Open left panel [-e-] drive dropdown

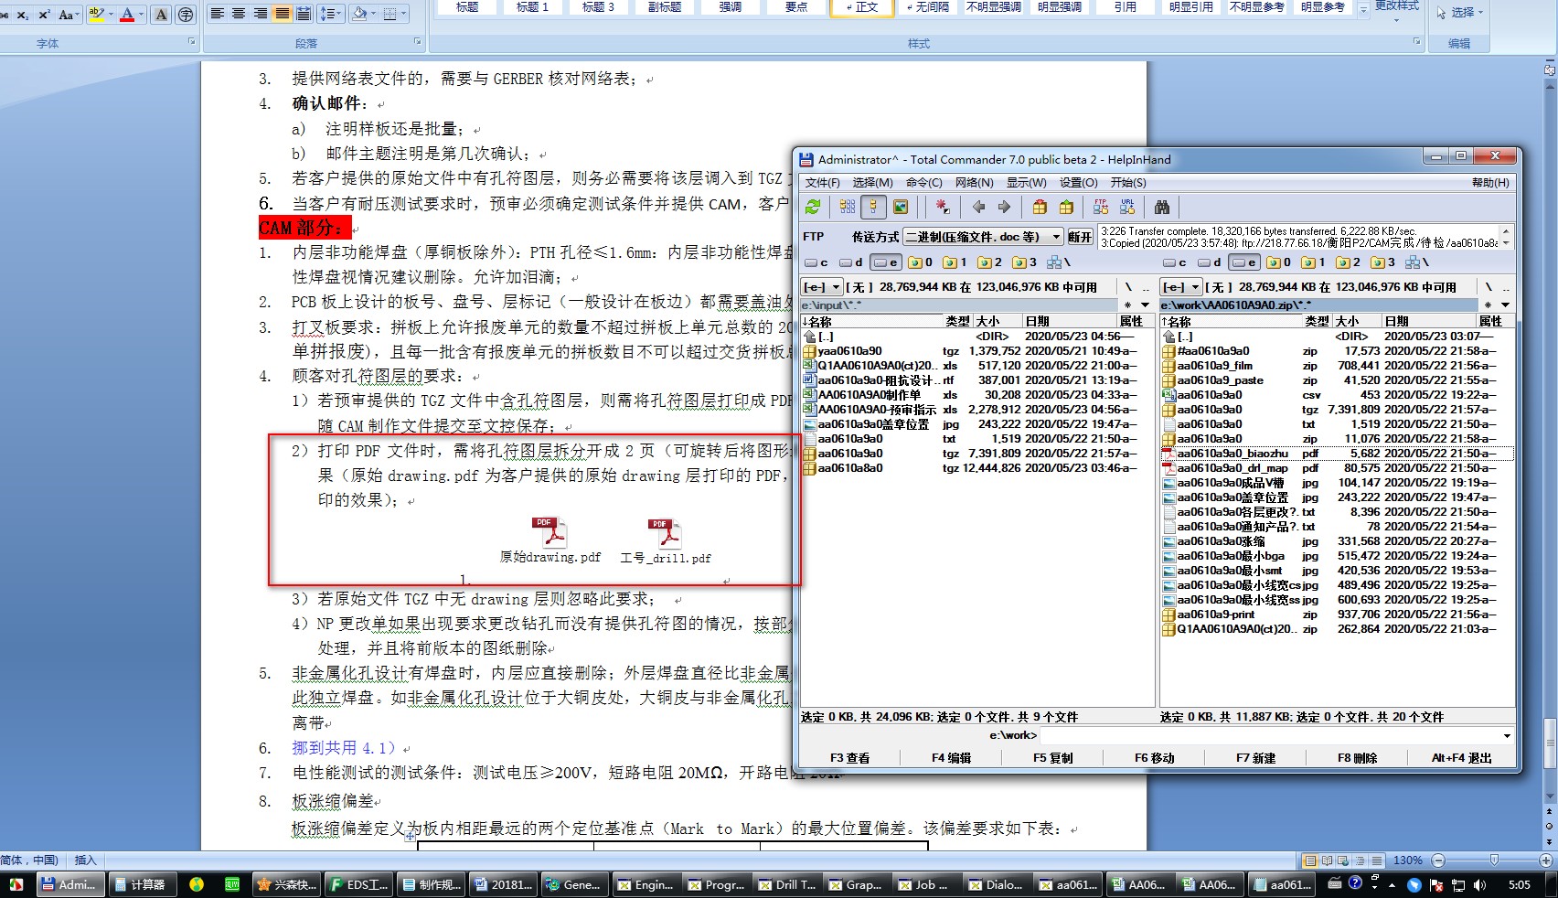tap(822, 287)
